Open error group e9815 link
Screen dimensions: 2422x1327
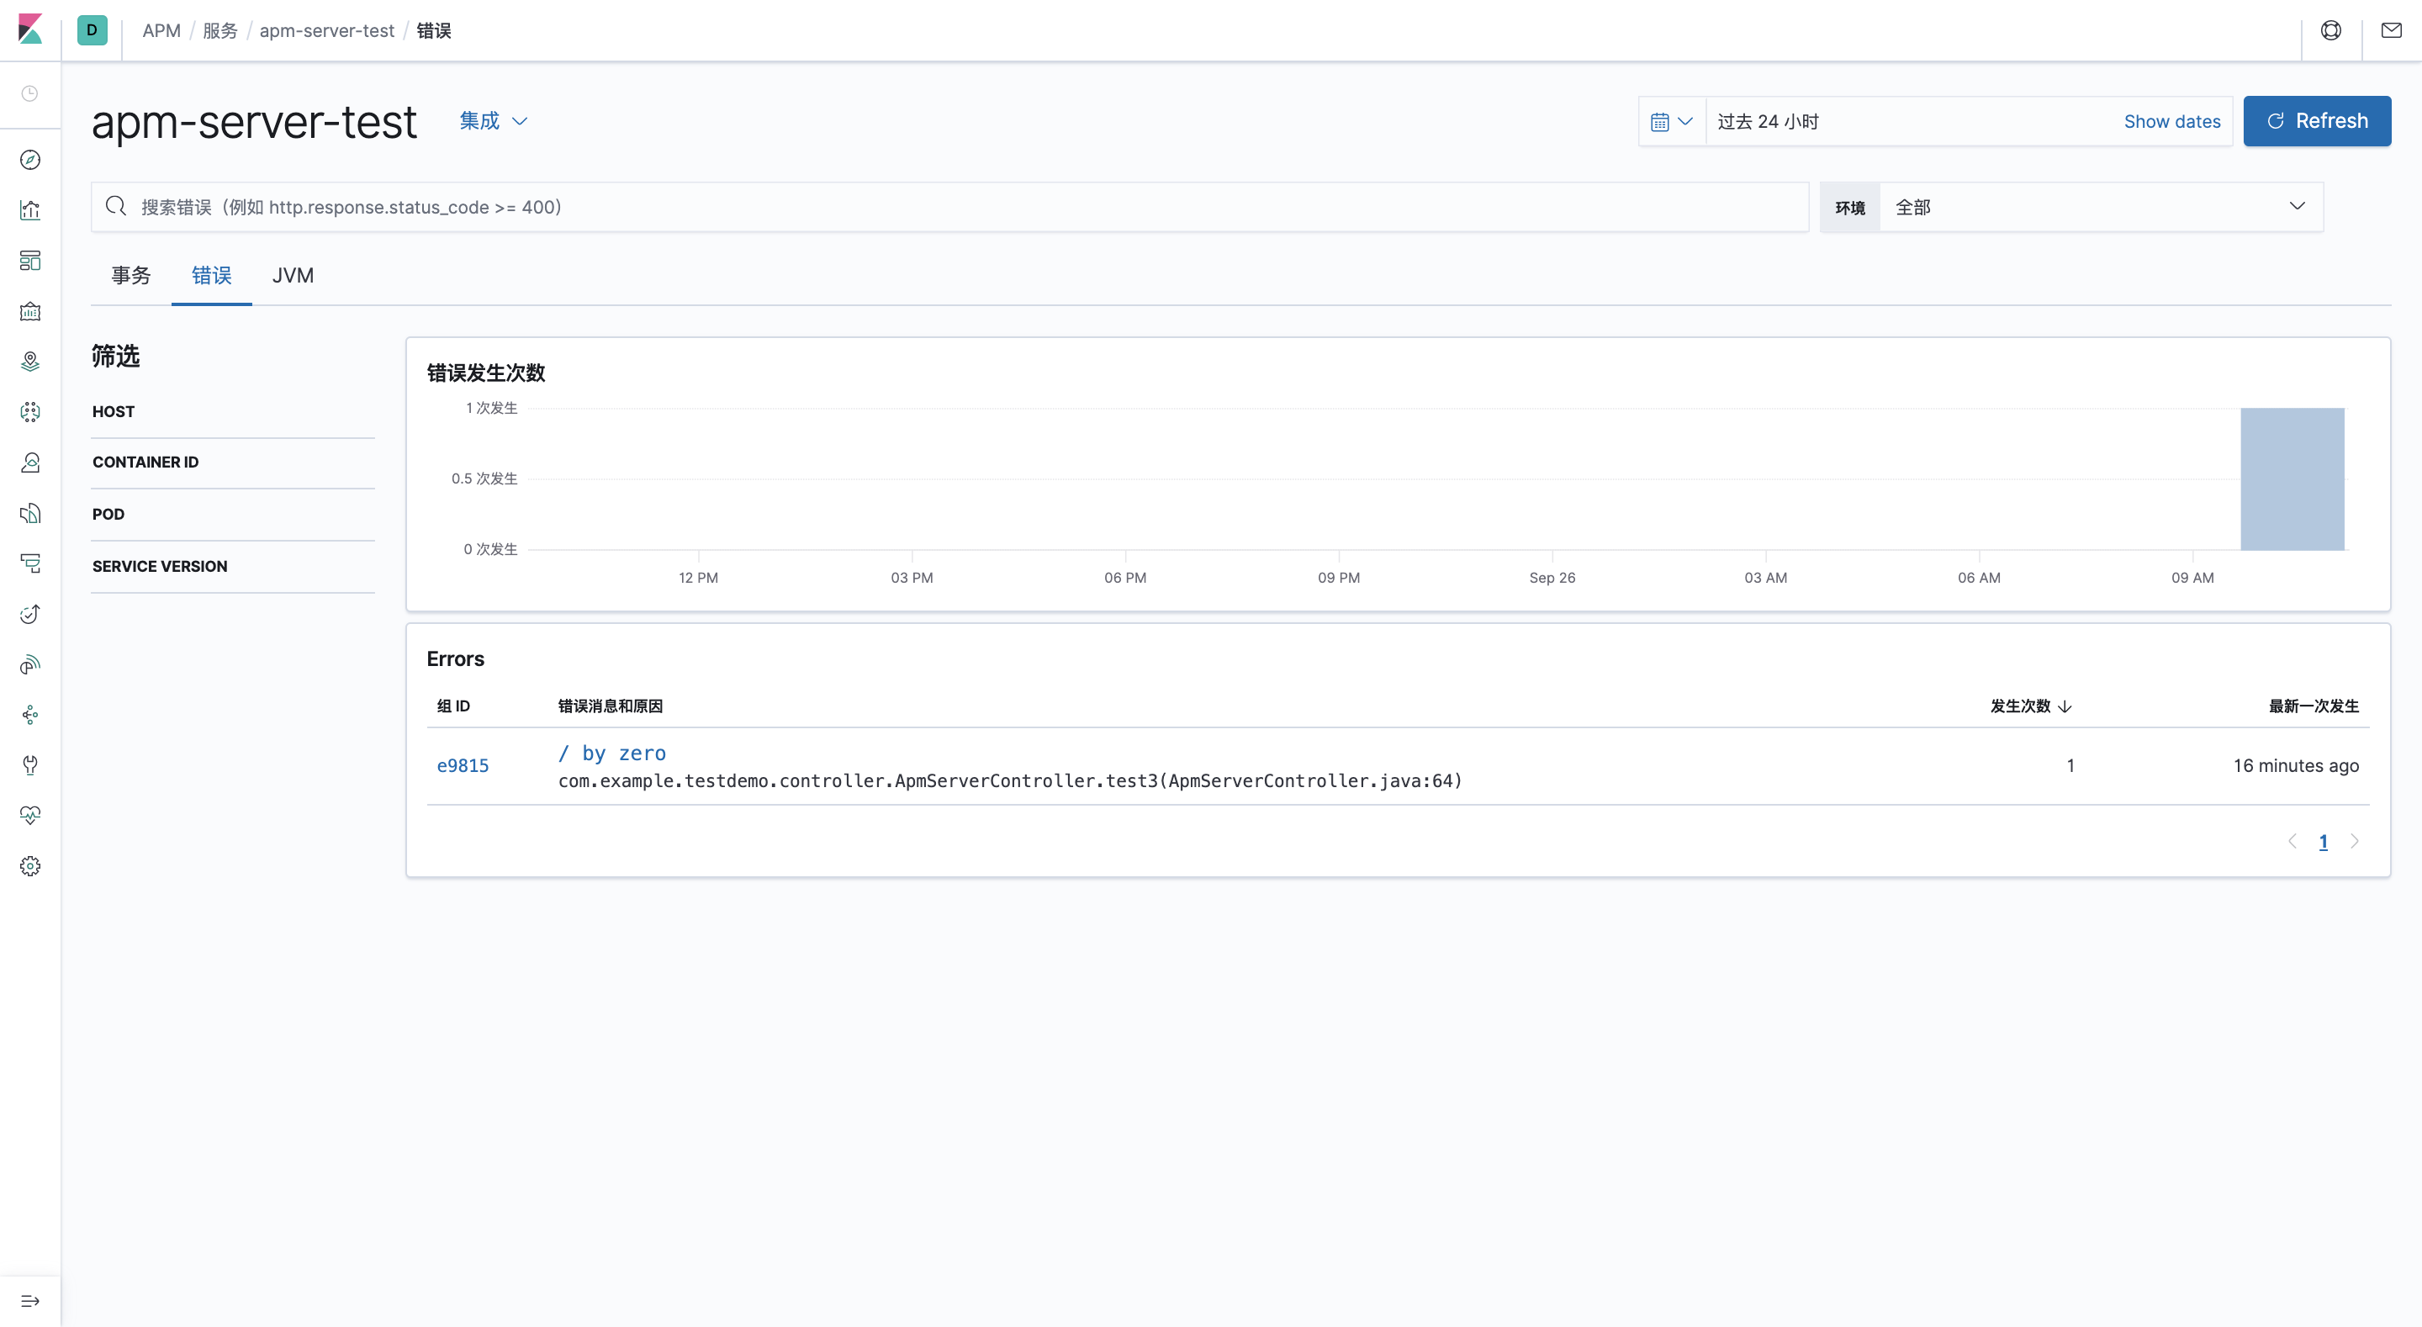(463, 764)
